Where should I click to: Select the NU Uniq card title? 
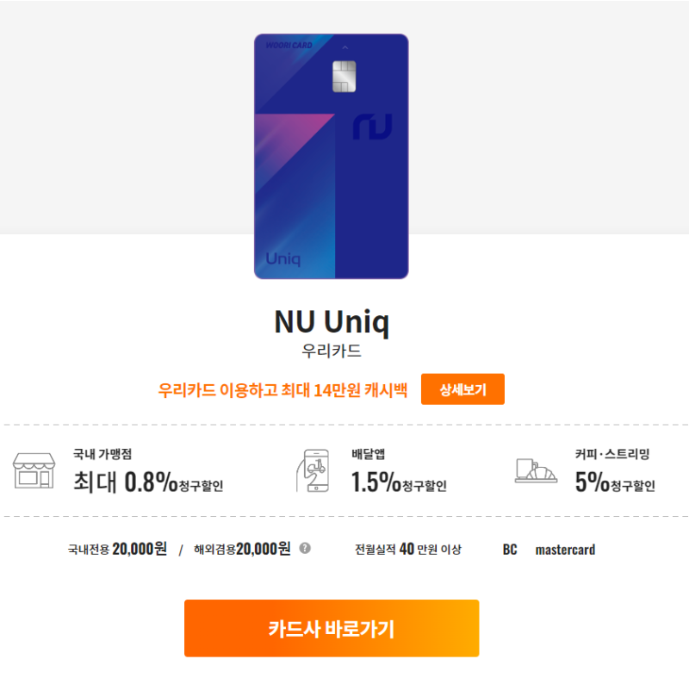332,322
